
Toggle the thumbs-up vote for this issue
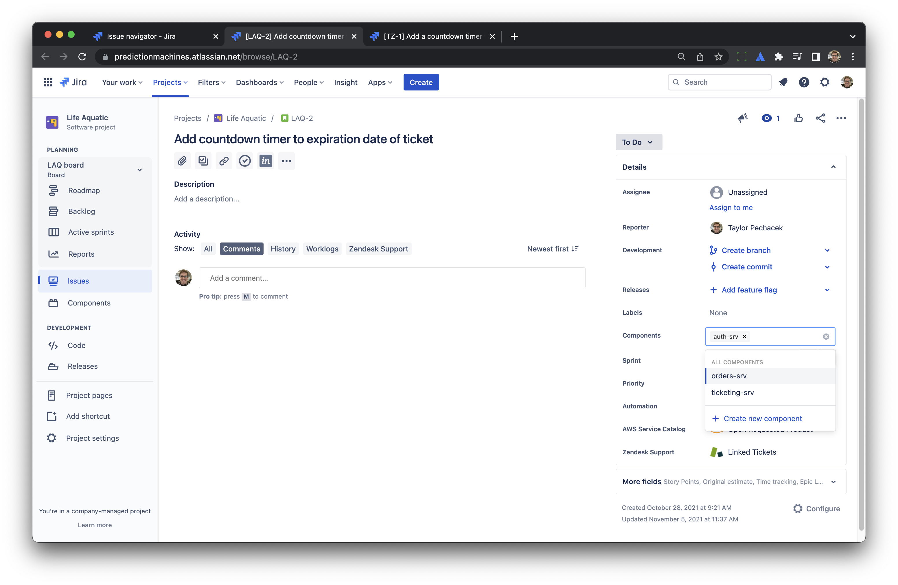[798, 118]
